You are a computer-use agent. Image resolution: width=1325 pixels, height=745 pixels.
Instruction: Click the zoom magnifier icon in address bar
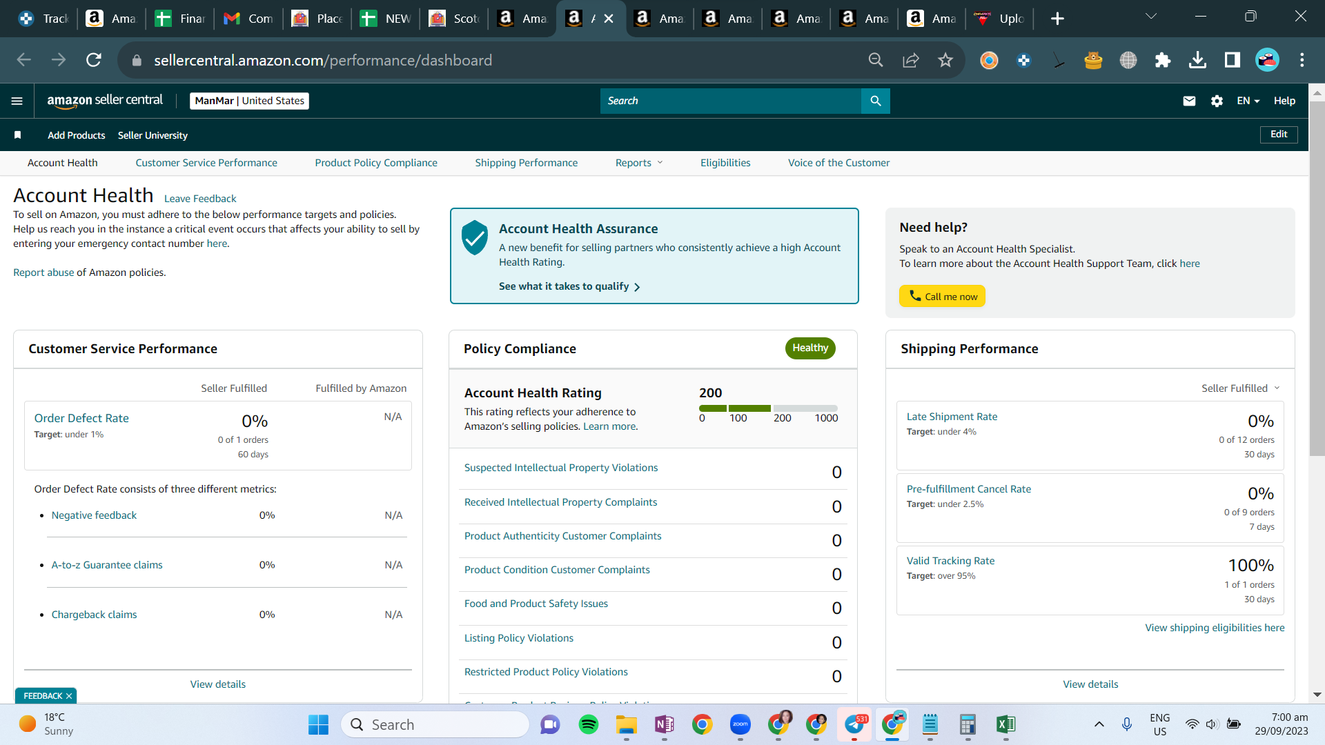[876, 60]
